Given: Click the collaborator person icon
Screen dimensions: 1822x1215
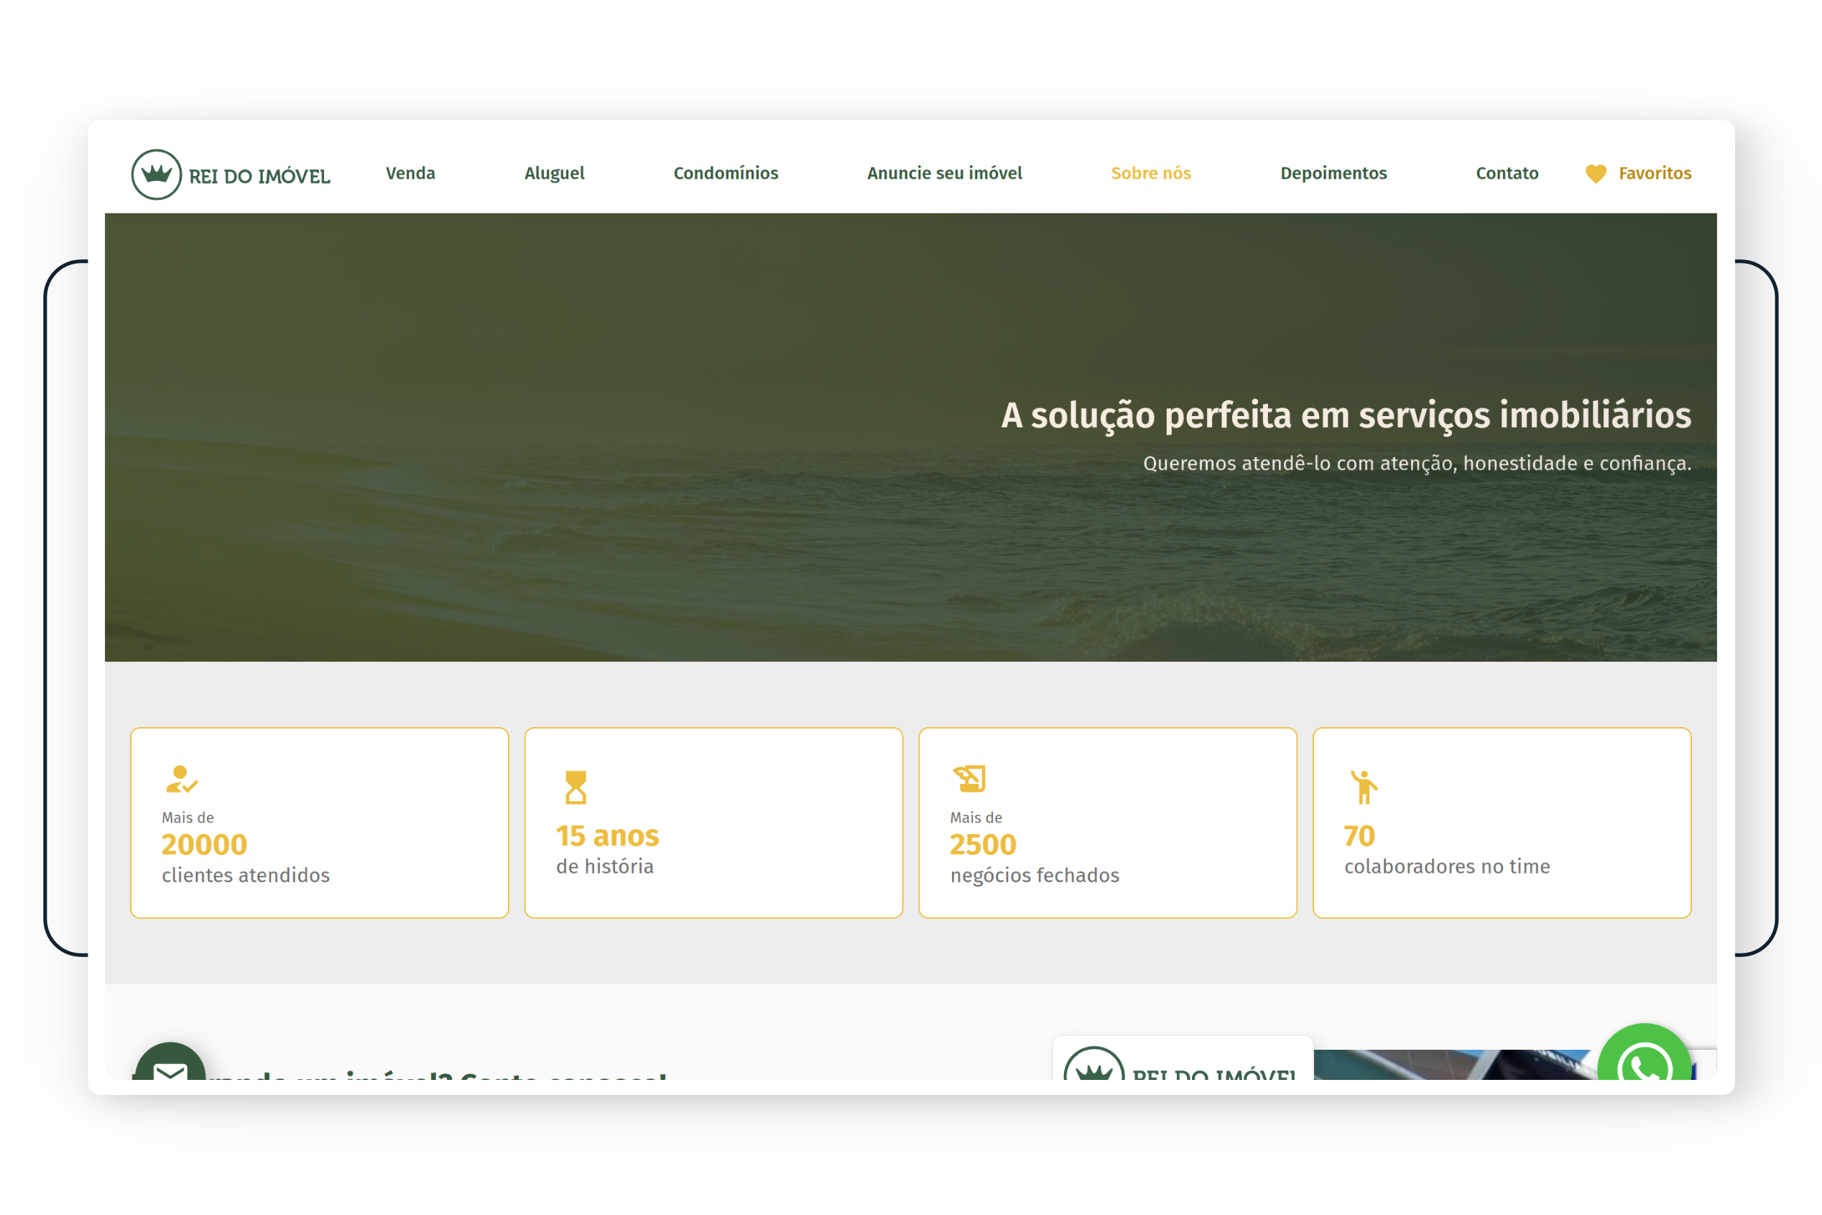Looking at the screenshot, I should [1364, 787].
